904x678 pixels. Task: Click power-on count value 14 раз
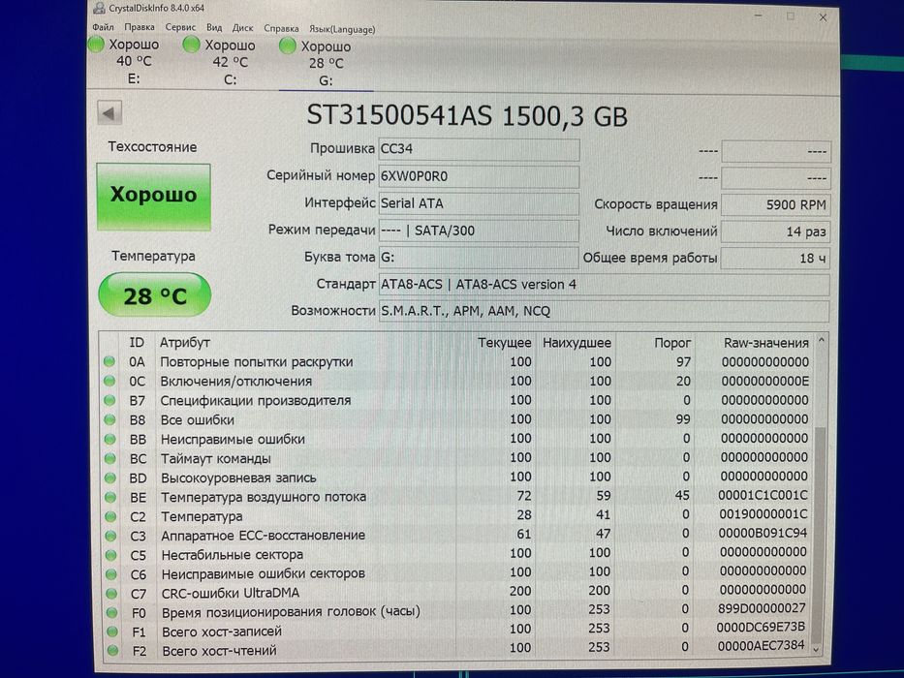coord(775,231)
